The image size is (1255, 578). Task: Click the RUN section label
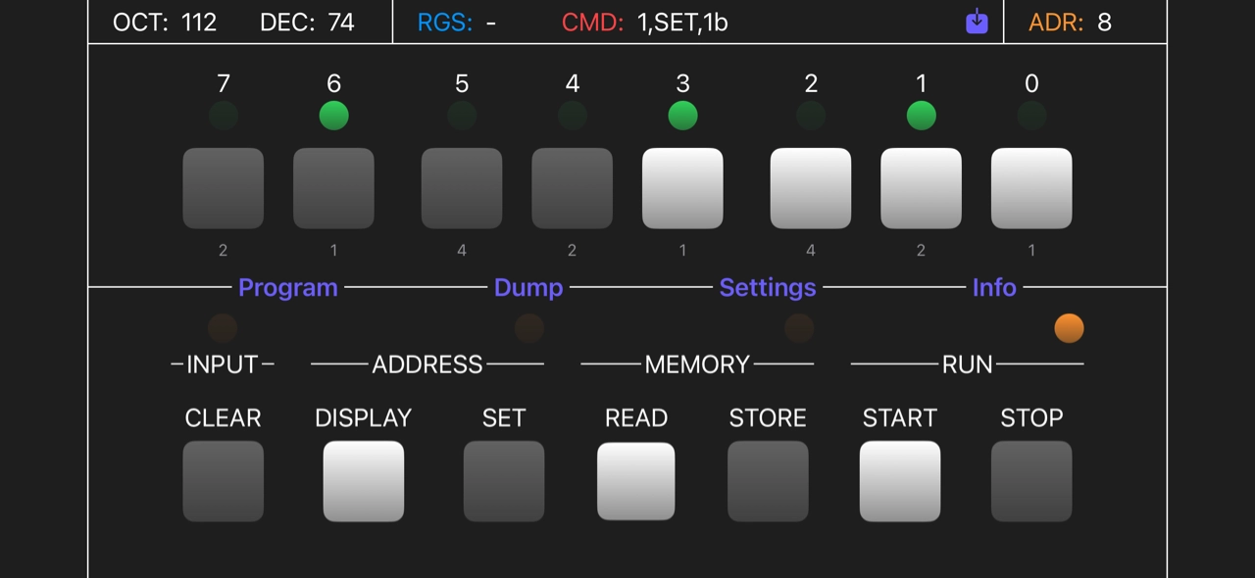coord(968,364)
